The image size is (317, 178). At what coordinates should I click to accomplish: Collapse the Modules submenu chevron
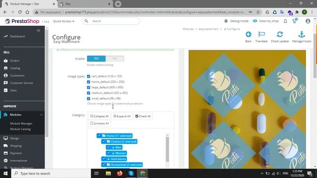(41, 115)
